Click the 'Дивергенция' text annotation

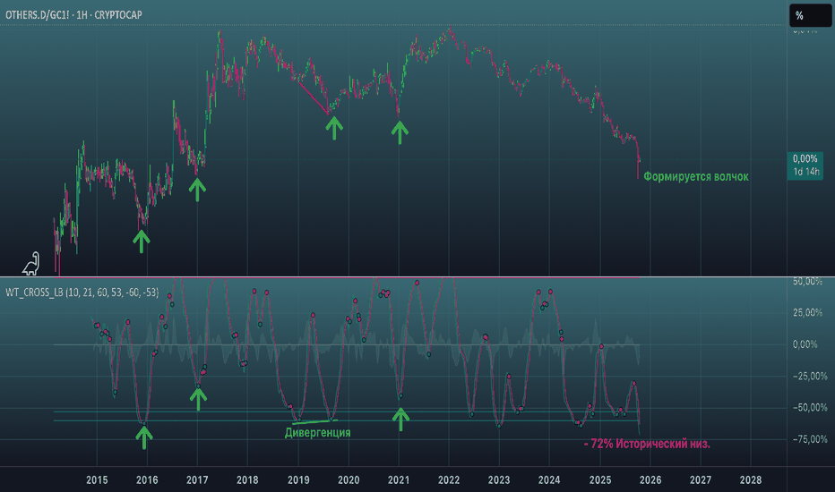[318, 433]
